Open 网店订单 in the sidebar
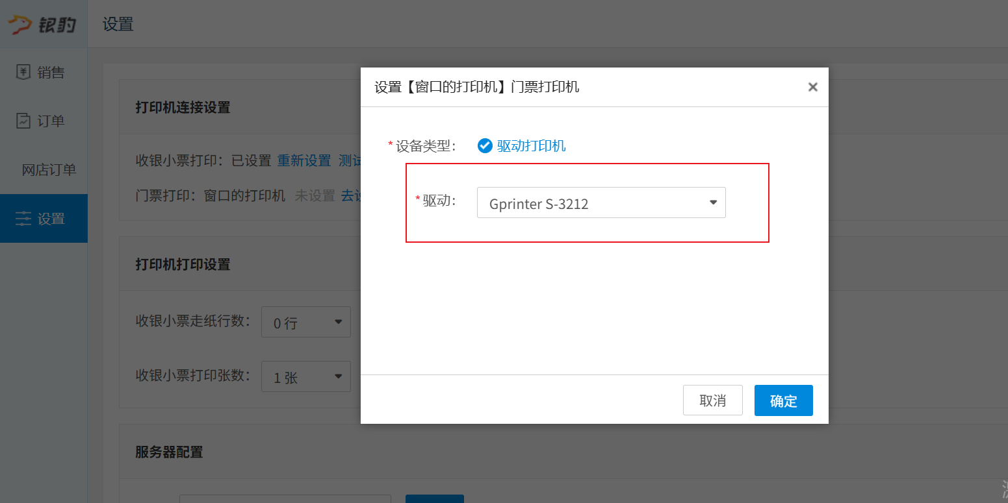 coord(49,170)
